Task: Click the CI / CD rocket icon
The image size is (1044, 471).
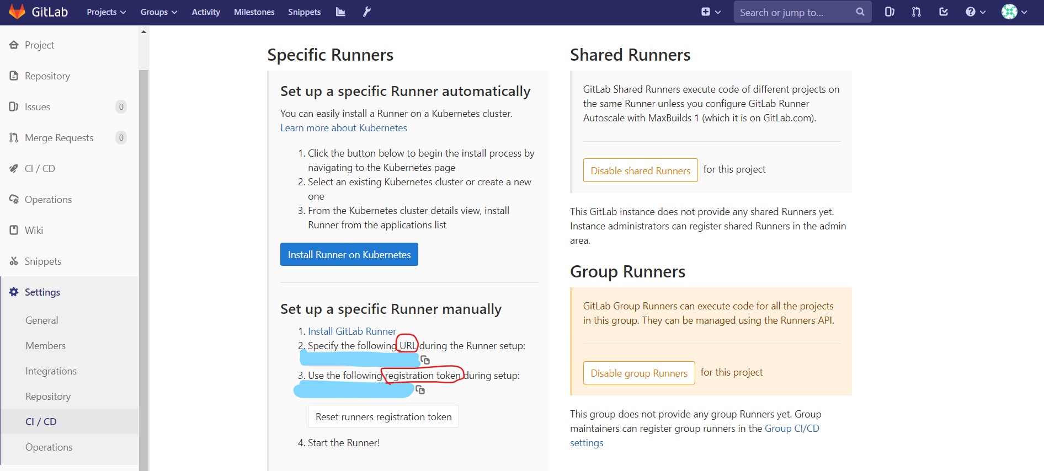Action: coord(14,168)
